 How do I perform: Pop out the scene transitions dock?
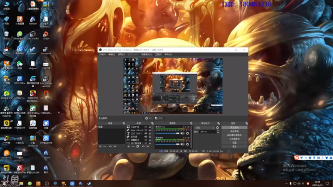click(219, 123)
